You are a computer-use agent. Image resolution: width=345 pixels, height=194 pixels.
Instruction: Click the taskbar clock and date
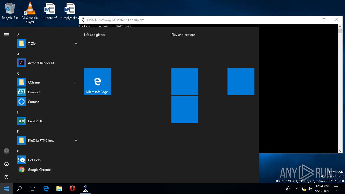[322, 189]
